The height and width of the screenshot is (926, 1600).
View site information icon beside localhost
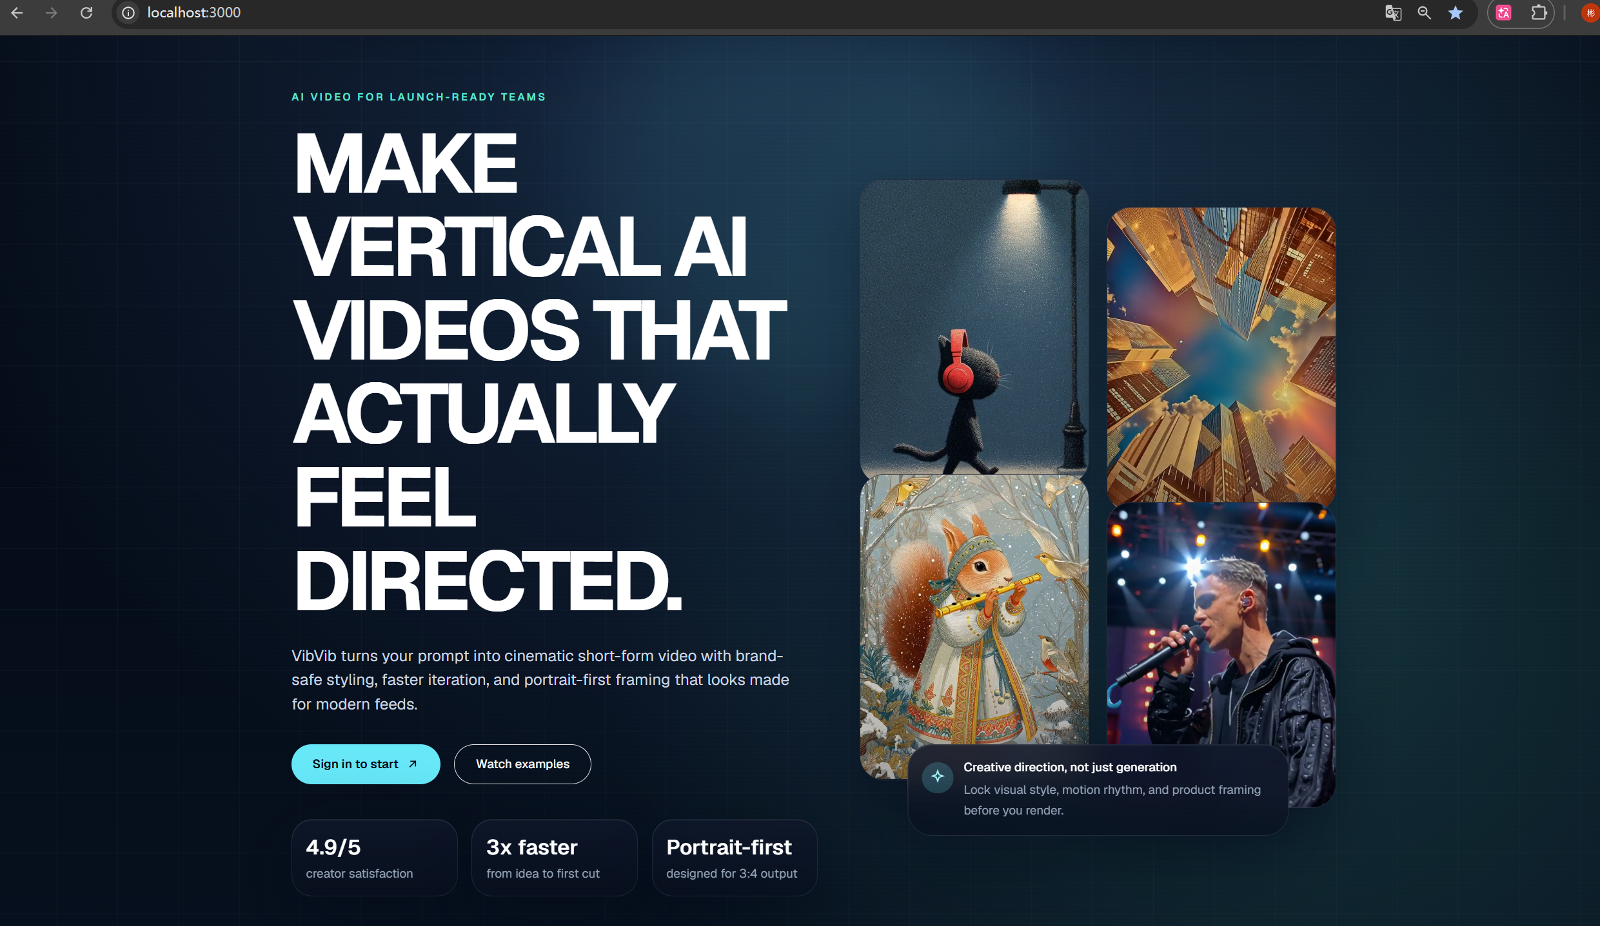pos(128,13)
